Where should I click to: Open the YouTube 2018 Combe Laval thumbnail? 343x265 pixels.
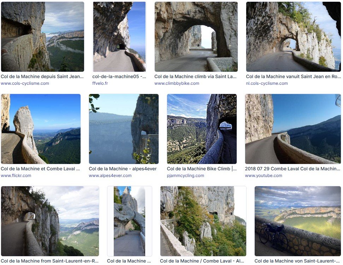pos(293,129)
